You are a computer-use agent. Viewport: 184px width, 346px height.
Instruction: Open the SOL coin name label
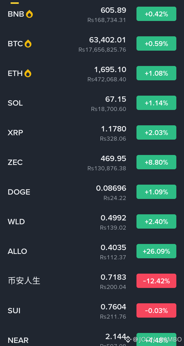pyautogui.click(x=15, y=103)
